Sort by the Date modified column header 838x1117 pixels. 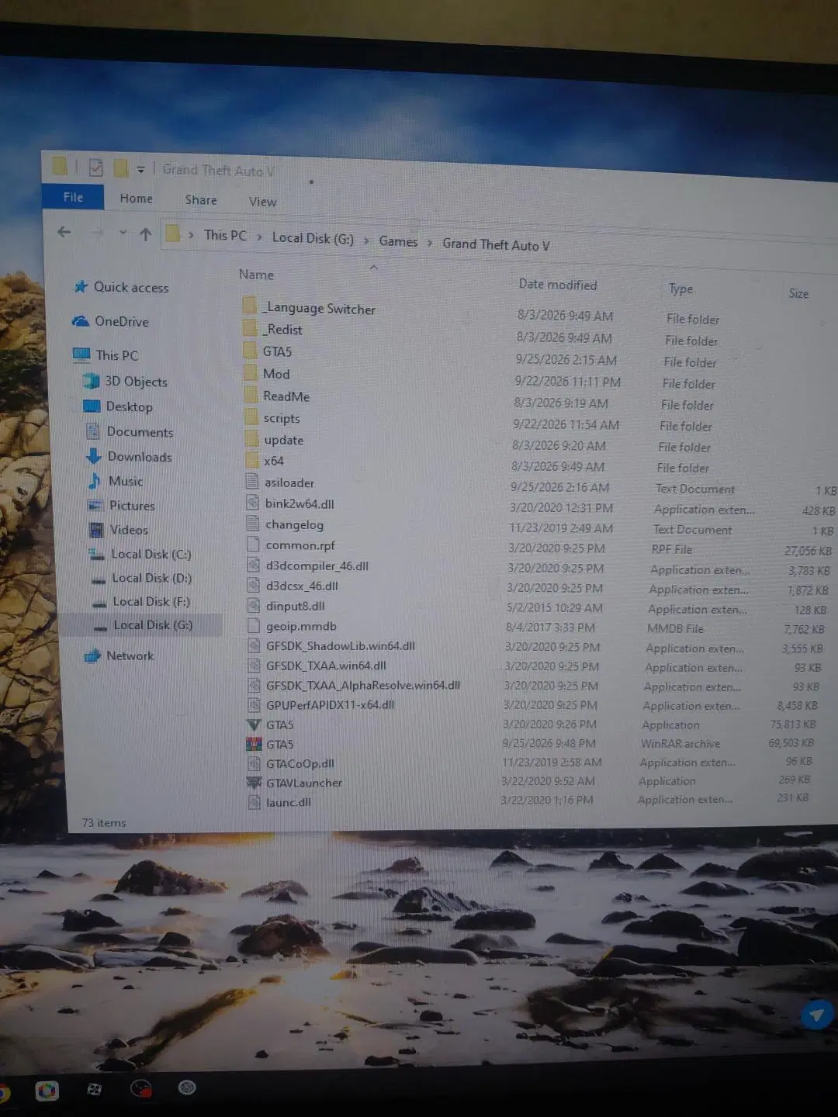point(558,285)
